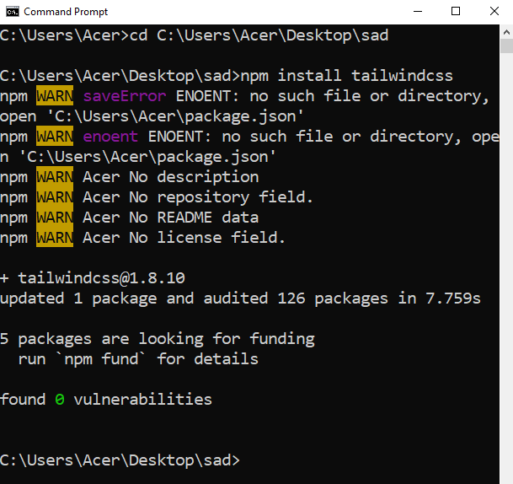The image size is (513, 484).
Task: Click the purple "enoent" text
Action: [x=110, y=136]
